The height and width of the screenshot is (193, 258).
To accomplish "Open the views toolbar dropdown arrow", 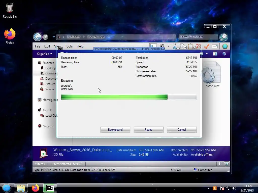I will tap(169, 46).
